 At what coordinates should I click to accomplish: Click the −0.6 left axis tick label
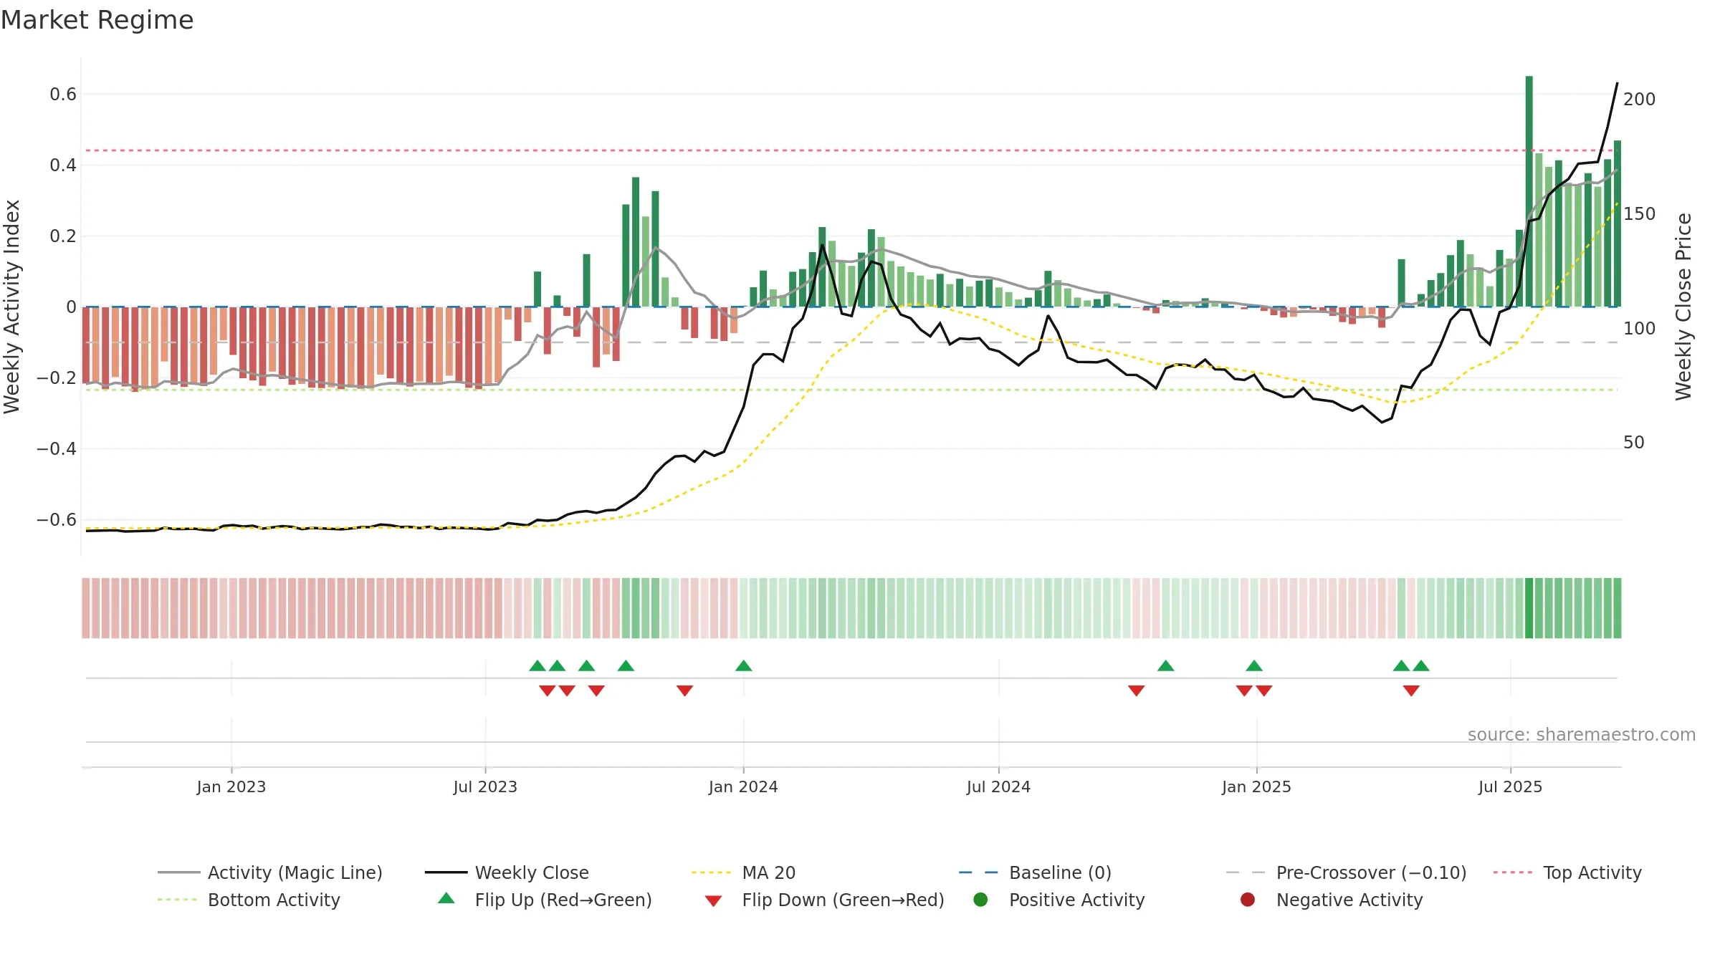[57, 520]
